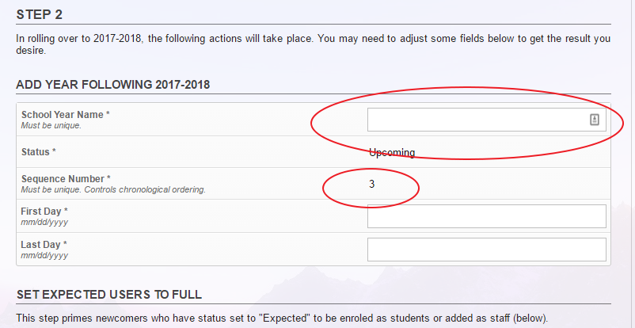Click the sequence number value 3
The height and width of the screenshot is (328, 635).
click(x=371, y=184)
